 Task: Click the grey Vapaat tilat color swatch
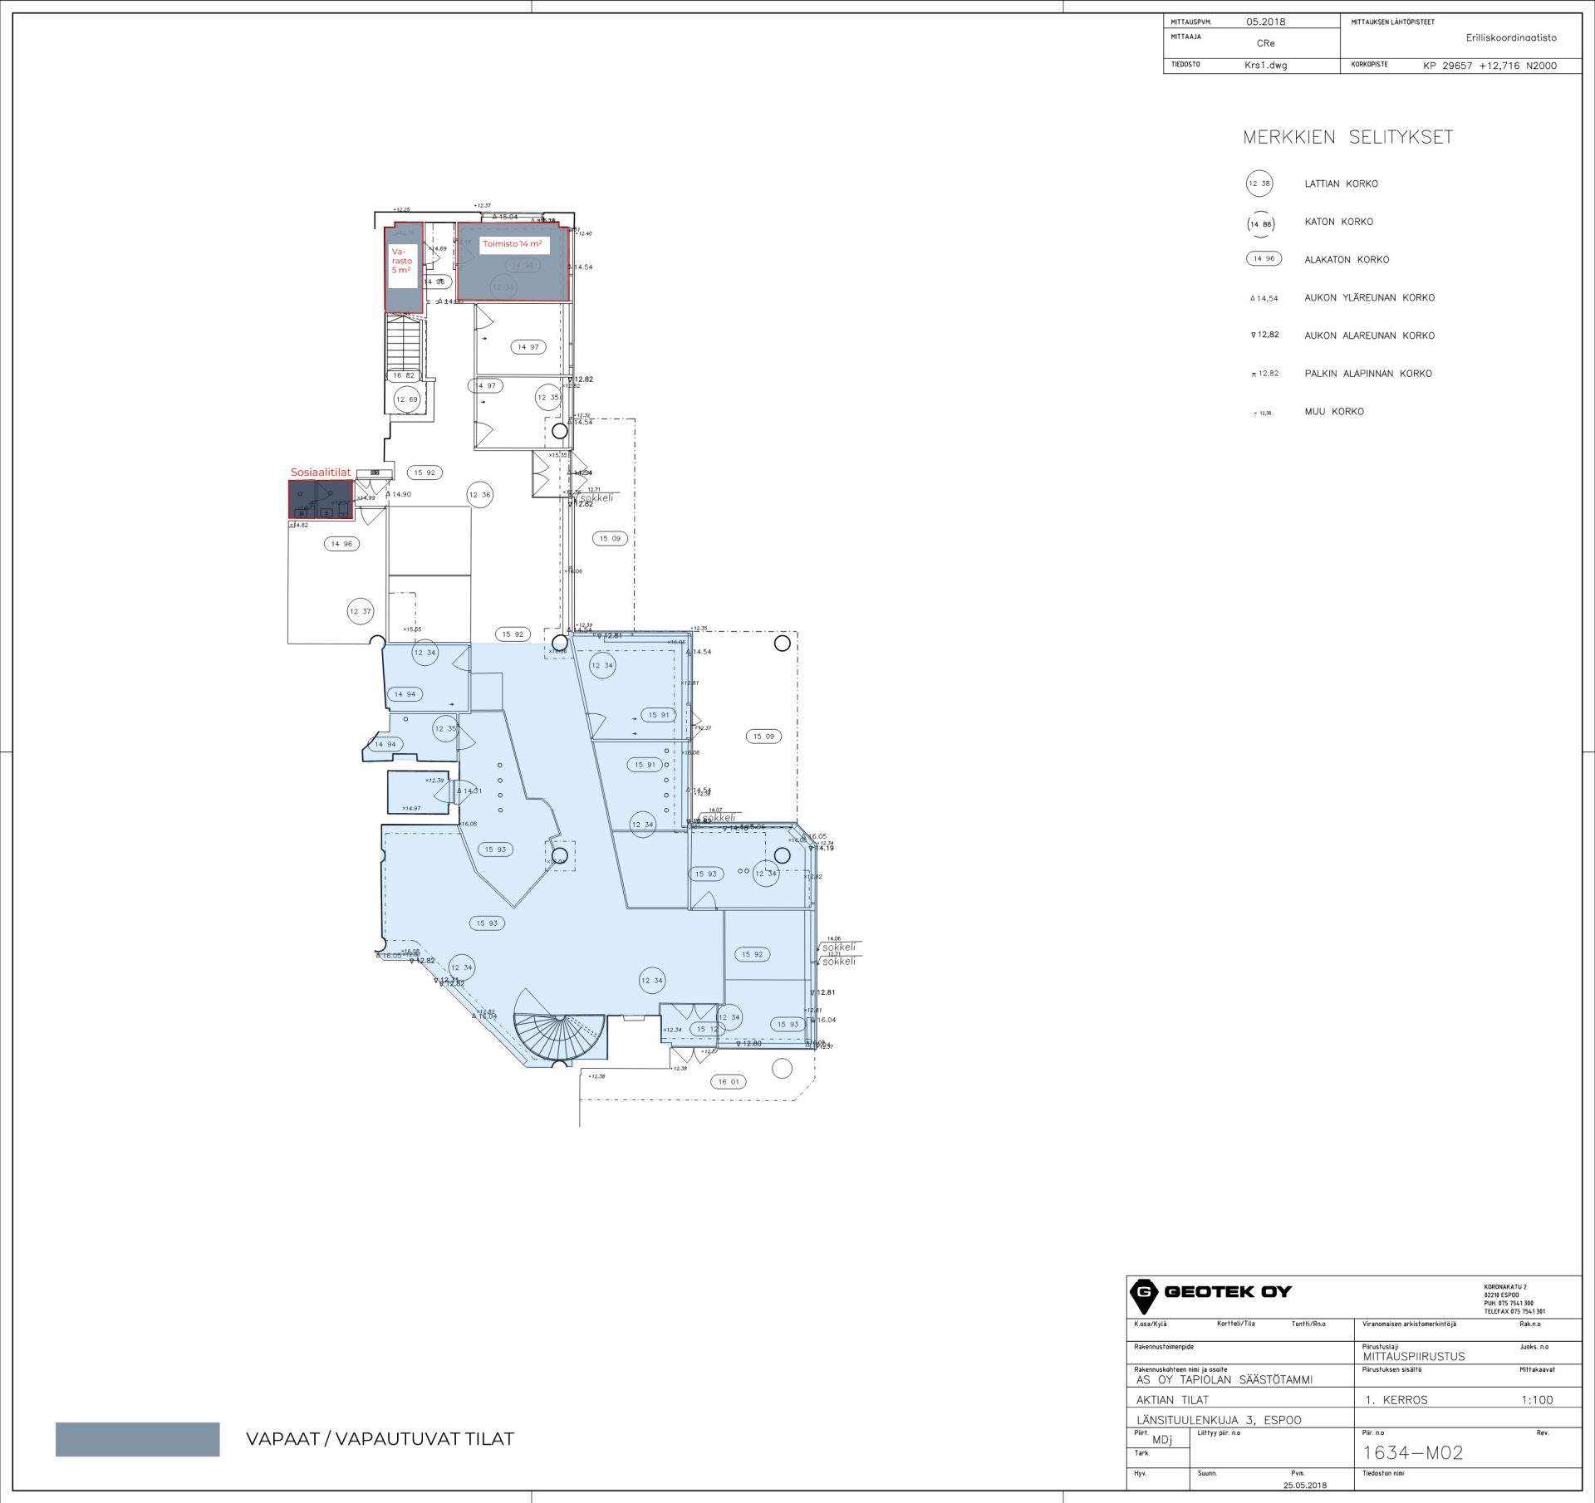pyautogui.click(x=137, y=1439)
